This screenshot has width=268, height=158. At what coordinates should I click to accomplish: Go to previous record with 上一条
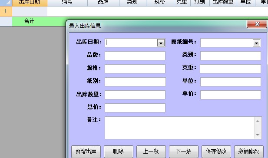151,151
